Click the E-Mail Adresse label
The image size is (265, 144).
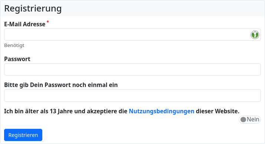[24, 24]
